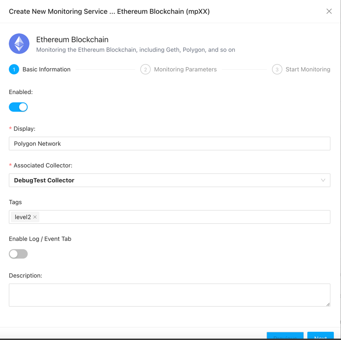341x340 pixels.
Task: Click the Ethereum Blockchain logo icon
Action: [19, 44]
